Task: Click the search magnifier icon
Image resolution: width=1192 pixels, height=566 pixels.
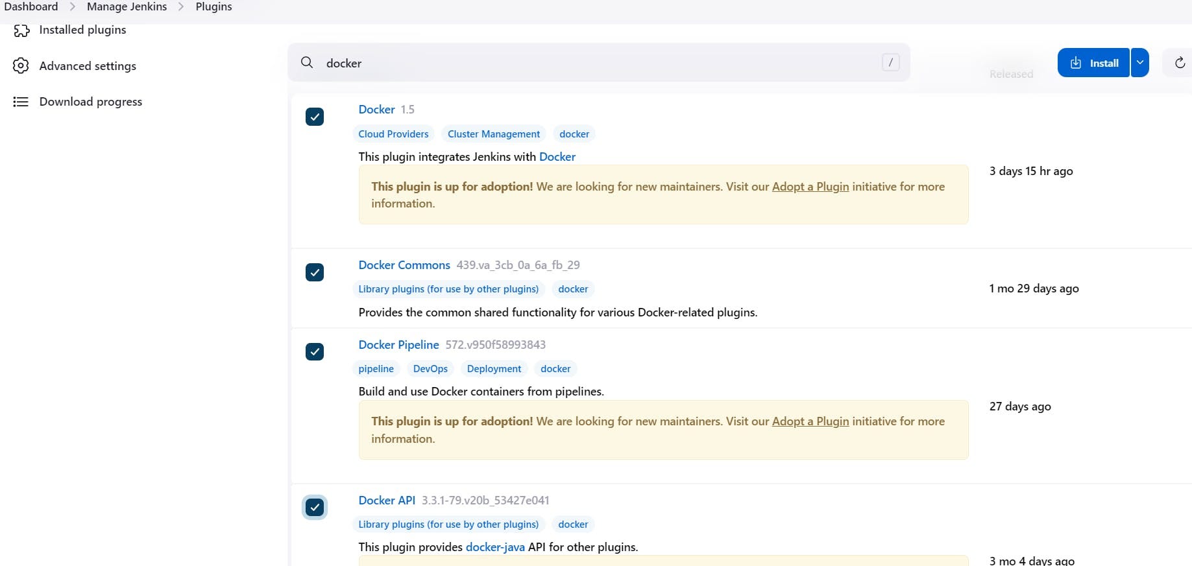Action: 307,62
